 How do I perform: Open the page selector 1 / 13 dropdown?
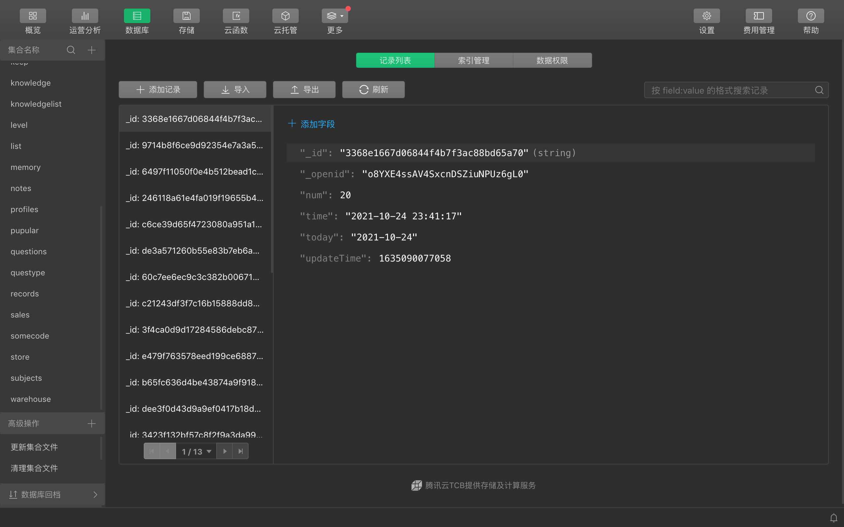(x=196, y=451)
